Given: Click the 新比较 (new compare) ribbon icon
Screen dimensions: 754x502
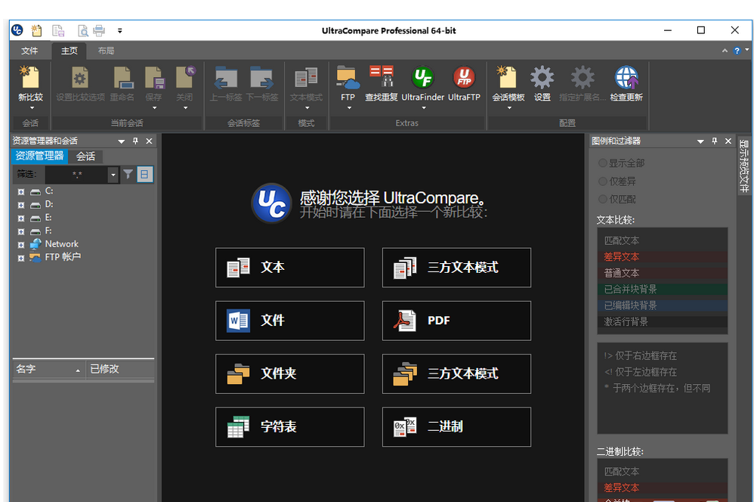Looking at the screenshot, I should coord(31,77).
